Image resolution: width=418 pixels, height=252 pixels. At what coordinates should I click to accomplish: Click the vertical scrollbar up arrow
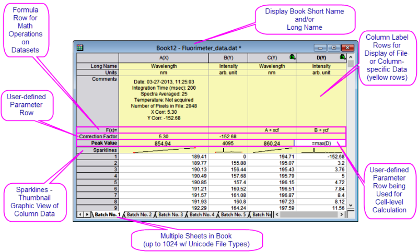click(x=351, y=57)
